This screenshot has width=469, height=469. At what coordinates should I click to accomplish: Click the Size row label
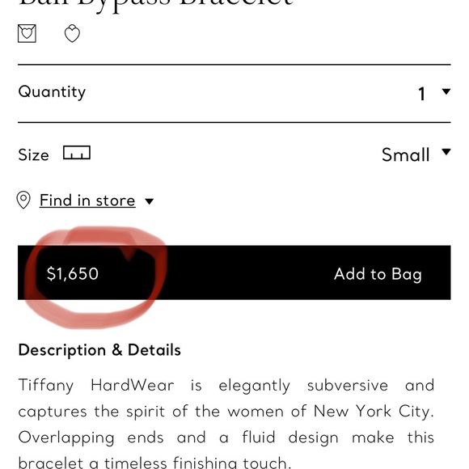point(33,155)
